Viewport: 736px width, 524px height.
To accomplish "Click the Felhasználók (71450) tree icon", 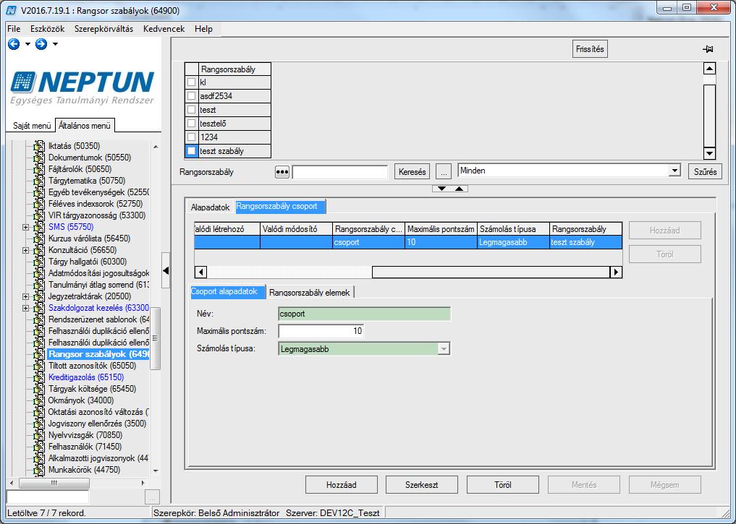I will (x=39, y=447).
